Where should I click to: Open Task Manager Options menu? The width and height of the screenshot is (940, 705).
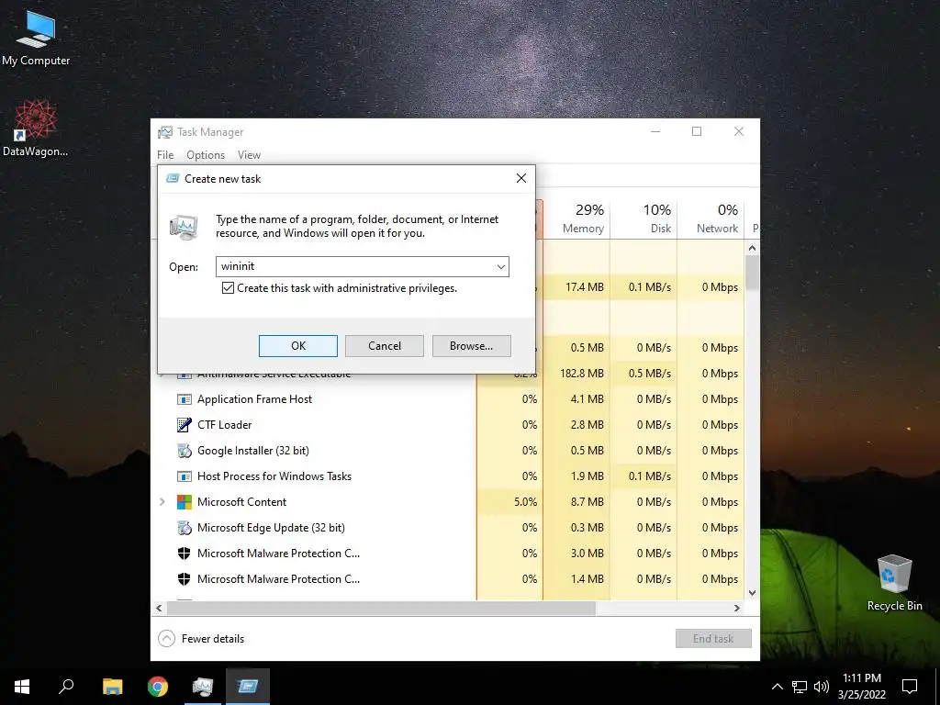point(206,155)
